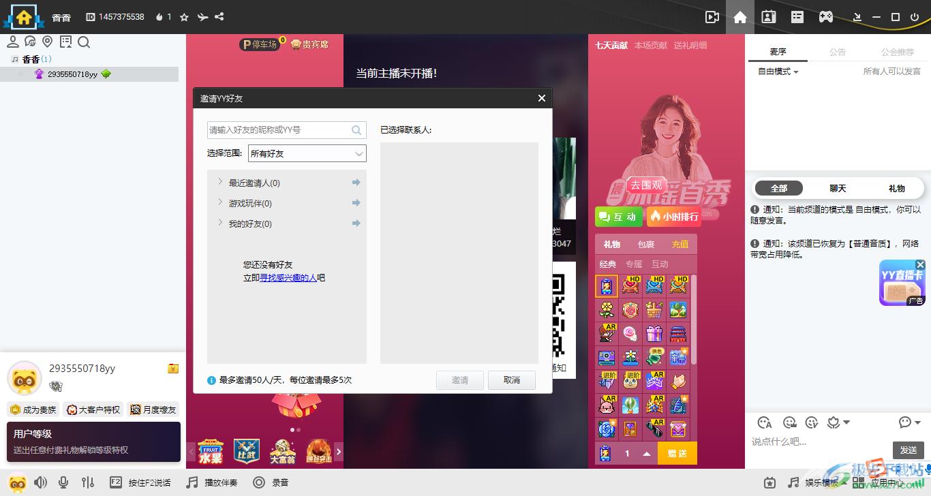Screen dimensions: 931x496
Task: Click 成为贵族 become noble button
Action: [x=33, y=409]
